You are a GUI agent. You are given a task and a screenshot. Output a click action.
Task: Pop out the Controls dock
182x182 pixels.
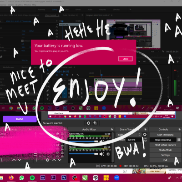(x=179, y=129)
